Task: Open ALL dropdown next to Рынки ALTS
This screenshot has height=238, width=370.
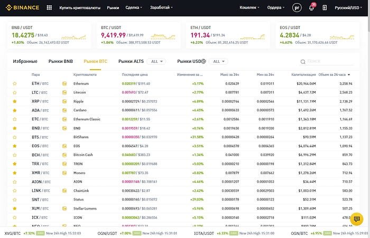Action: (x=156, y=62)
